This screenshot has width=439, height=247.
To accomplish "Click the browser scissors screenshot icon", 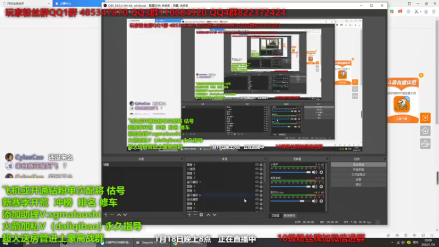I will tap(417, 12).
